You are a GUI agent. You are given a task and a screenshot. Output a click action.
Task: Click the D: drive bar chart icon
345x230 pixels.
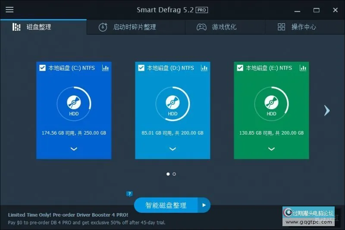[x=204, y=68]
